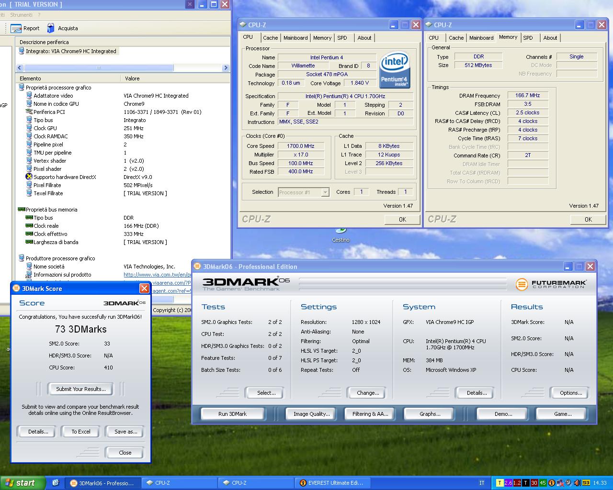Click the yellow T tray icon
Image resolution: width=613 pixels, height=490 pixels.
[499, 483]
